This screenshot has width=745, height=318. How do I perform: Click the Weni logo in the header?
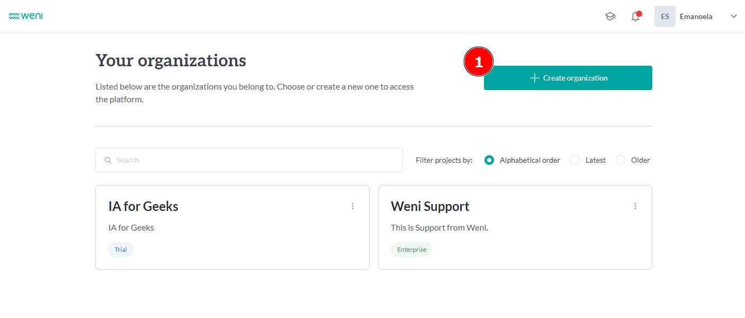click(x=25, y=16)
